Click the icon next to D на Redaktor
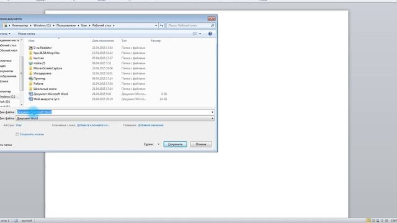 pos(30,48)
